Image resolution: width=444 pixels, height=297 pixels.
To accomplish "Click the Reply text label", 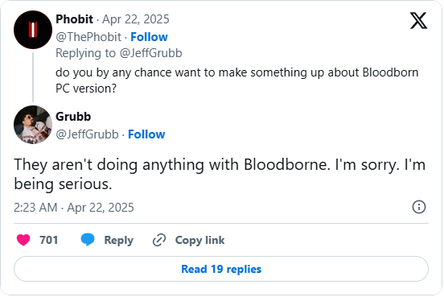I will [x=119, y=241].
